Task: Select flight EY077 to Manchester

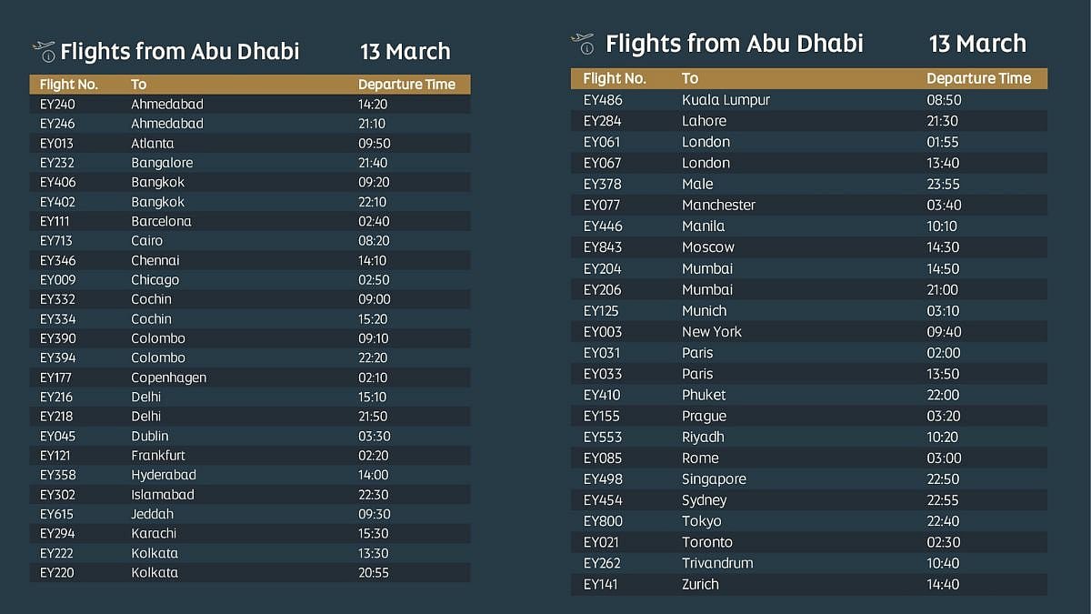Action: point(809,205)
